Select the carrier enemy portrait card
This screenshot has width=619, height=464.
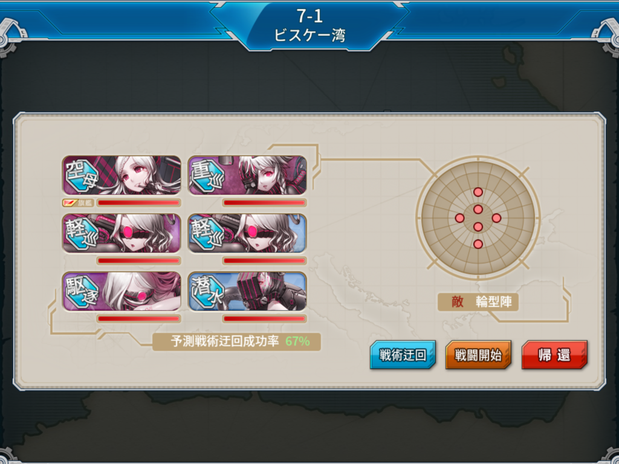[x=122, y=175]
